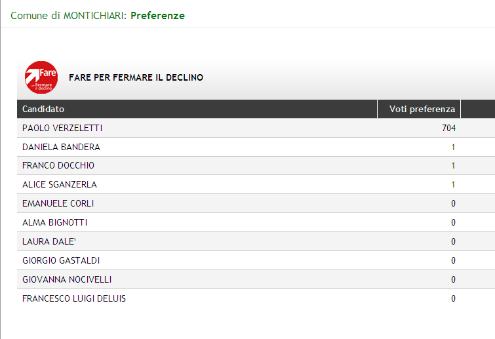Click the Preferenze page title
495x339 pixels.
point(157,16)
